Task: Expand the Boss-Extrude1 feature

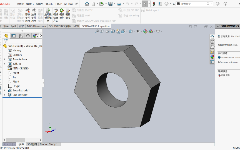Action: 5,90
